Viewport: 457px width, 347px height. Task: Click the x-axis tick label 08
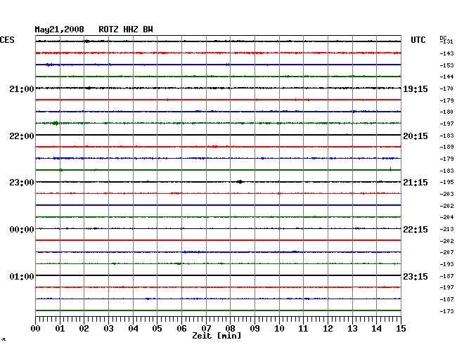point(230,329)
